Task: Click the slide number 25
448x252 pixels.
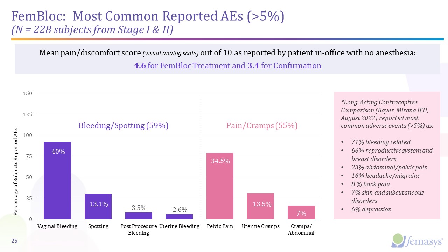Action: [x=15, y=241]
